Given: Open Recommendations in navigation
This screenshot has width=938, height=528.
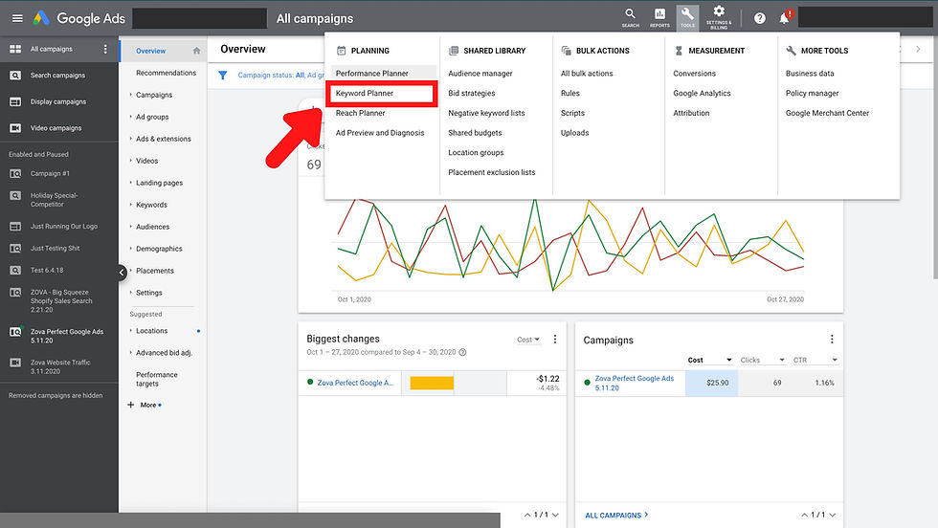Looking at the screenshot, I should click(166, 73).
